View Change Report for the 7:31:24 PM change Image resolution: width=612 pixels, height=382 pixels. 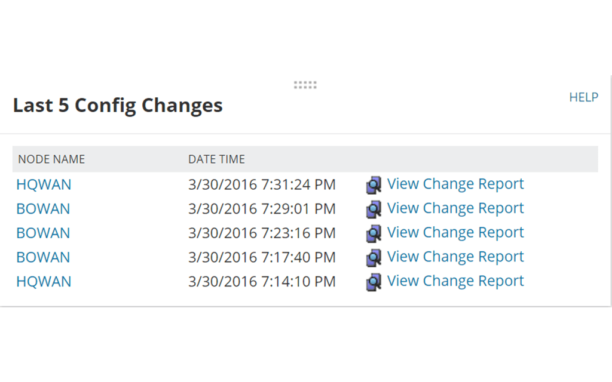click(455, 184)
